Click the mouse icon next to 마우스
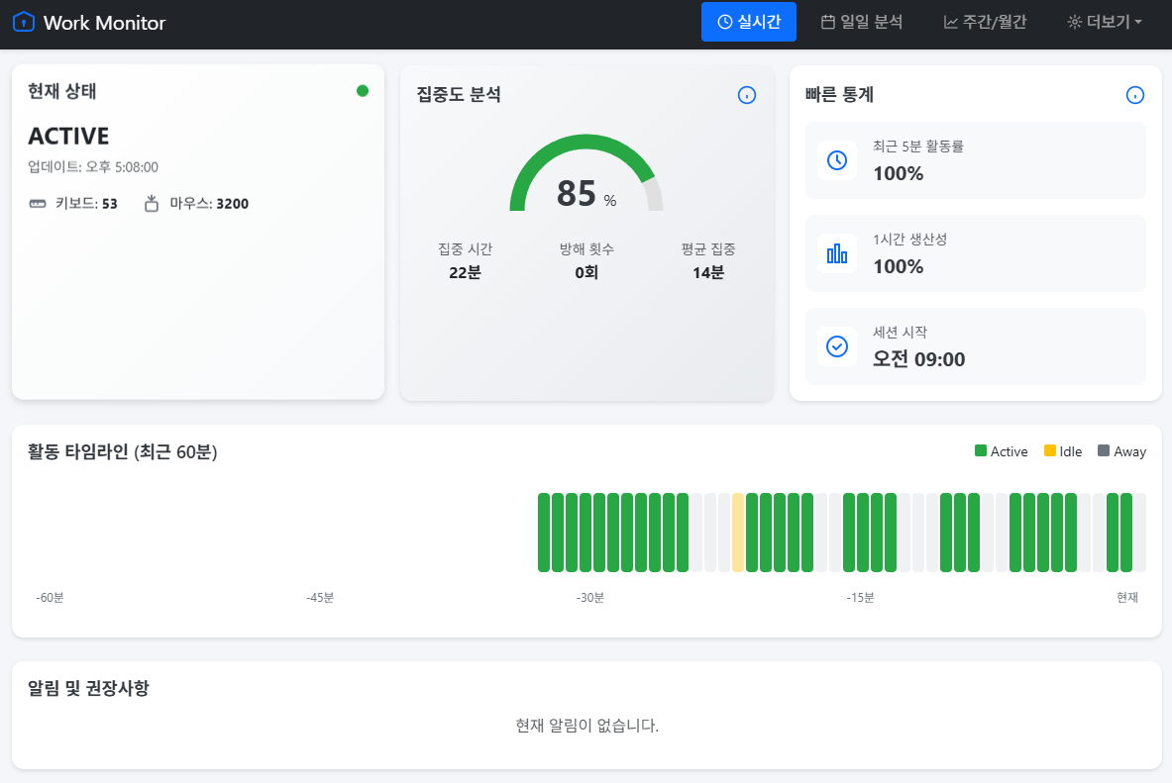 [152, 204]
